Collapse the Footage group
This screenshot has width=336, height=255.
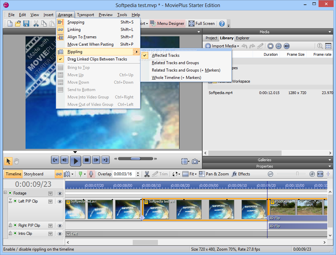pyautogui.click(x=5, y=193)
